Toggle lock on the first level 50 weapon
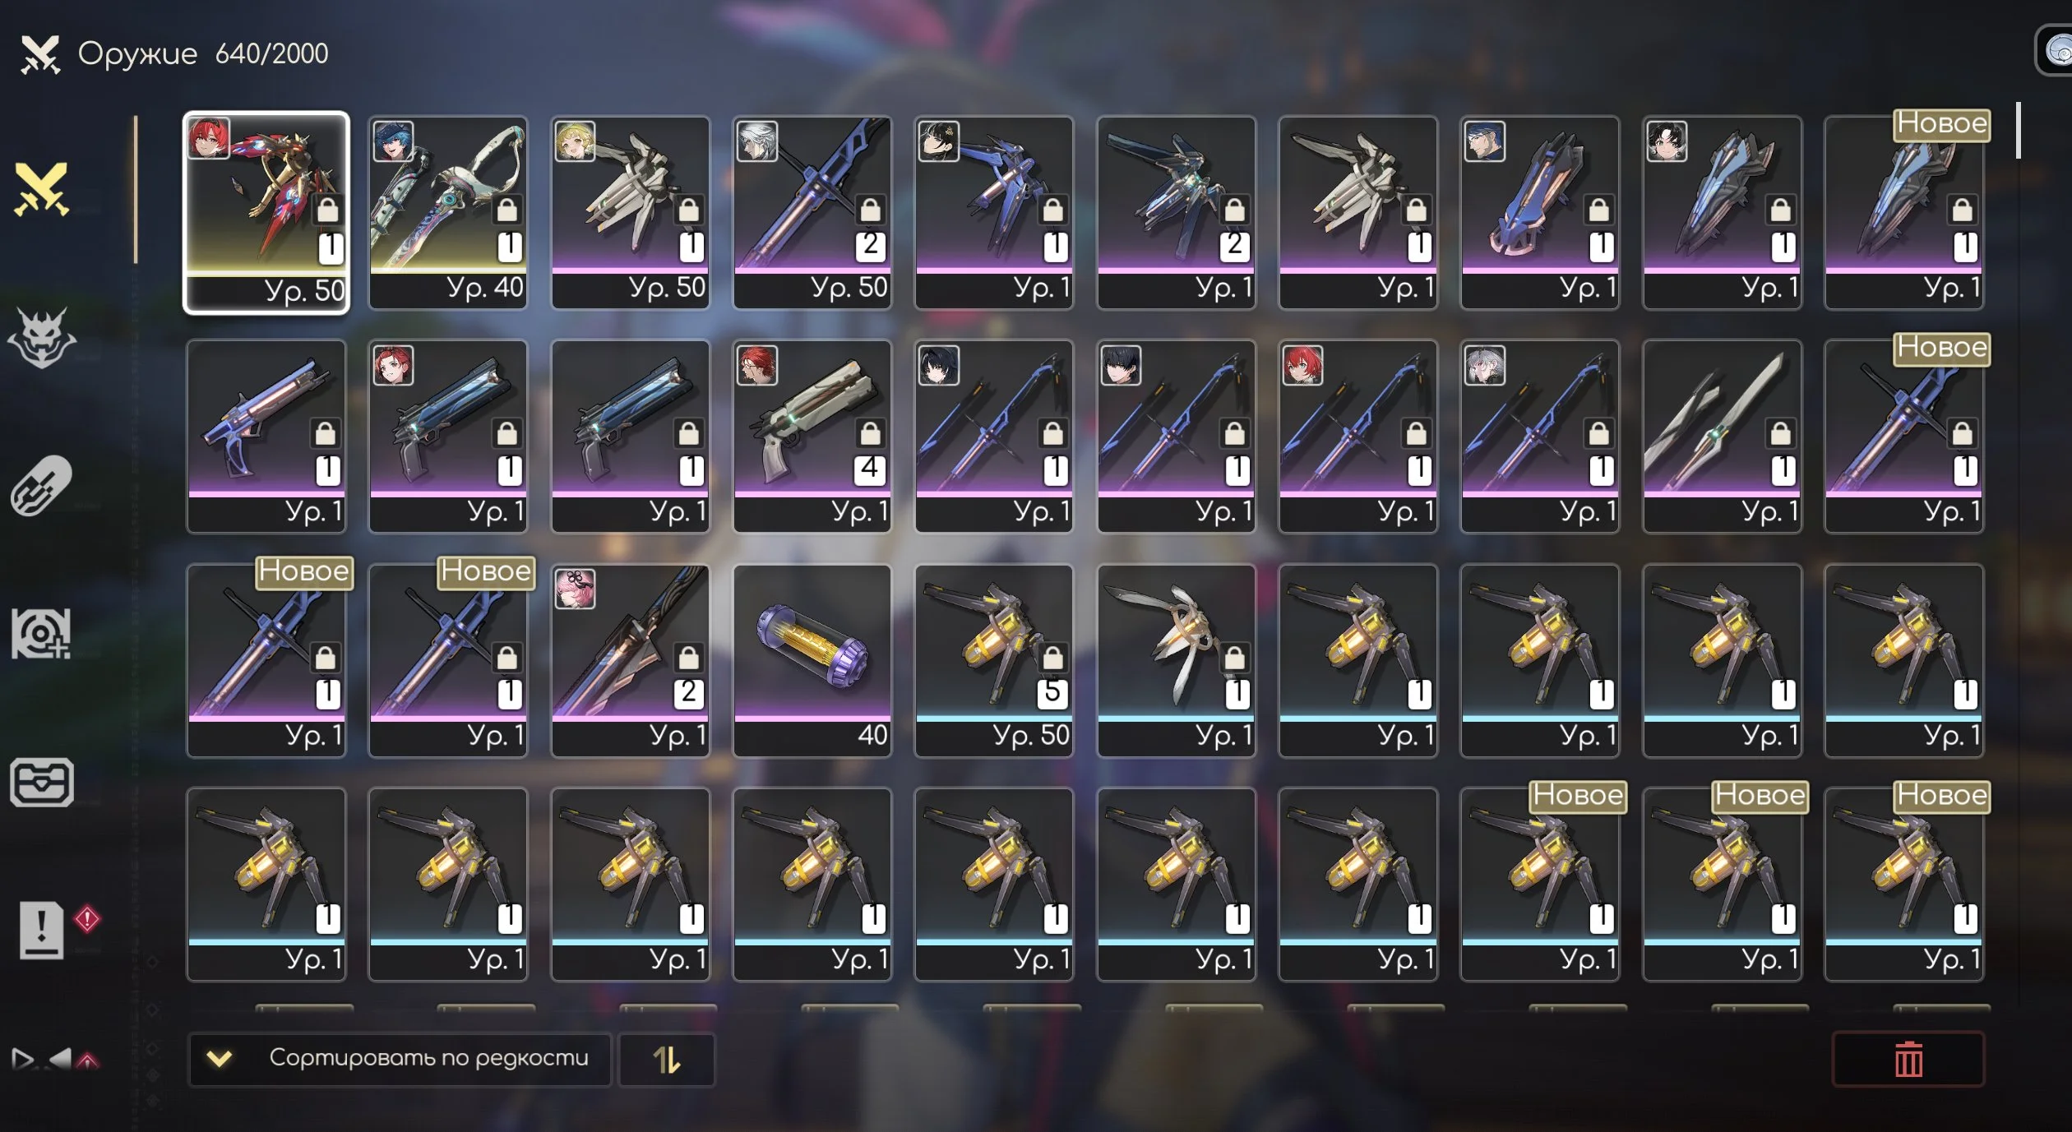Screen dimensions: 2072x1132 pos(327,210)
